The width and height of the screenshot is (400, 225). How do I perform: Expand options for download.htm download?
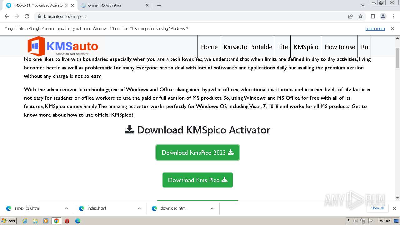(x=212, y=208)
